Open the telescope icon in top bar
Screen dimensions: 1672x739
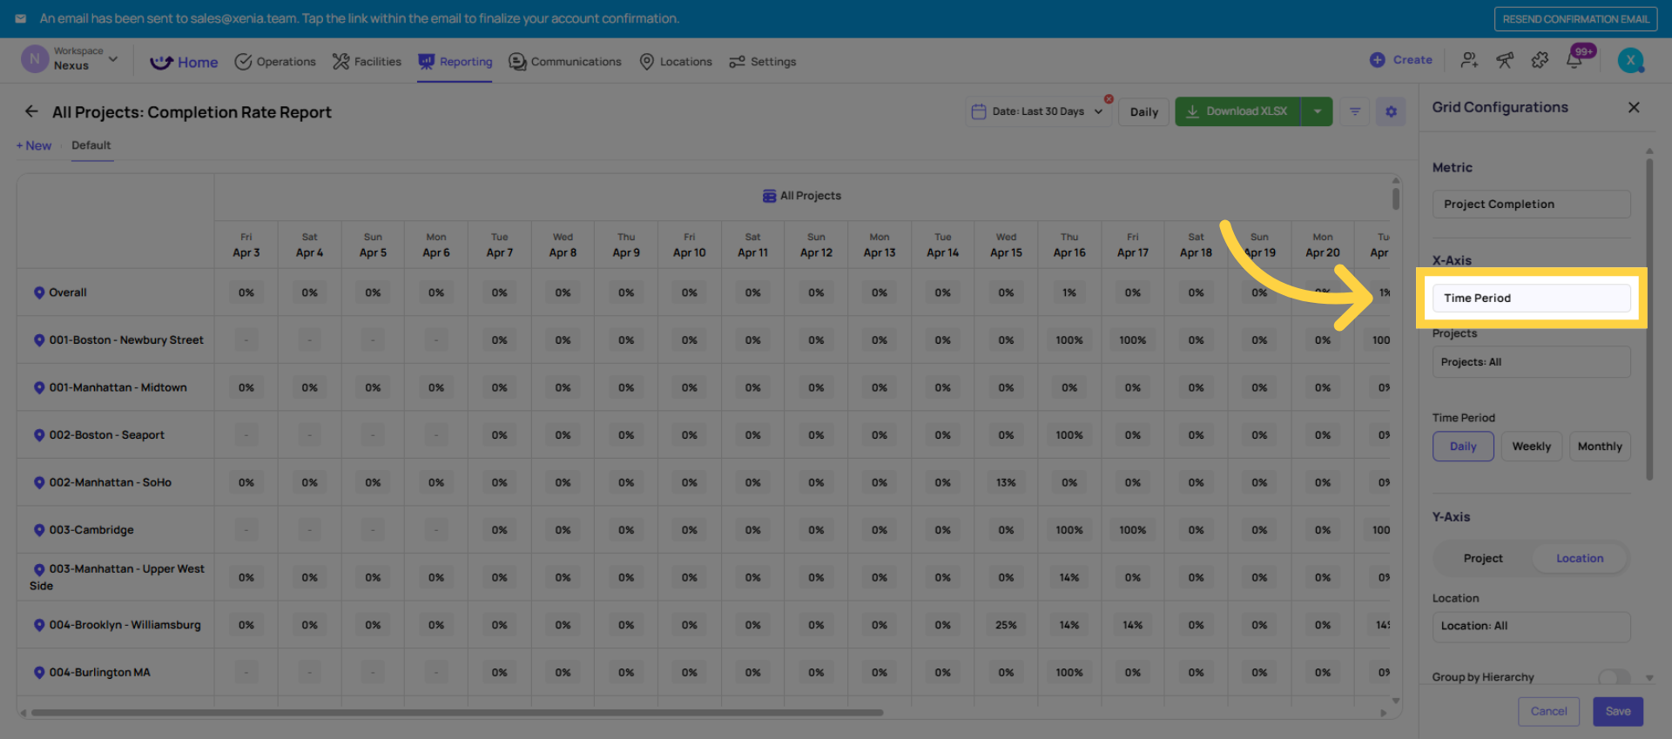1505,60
